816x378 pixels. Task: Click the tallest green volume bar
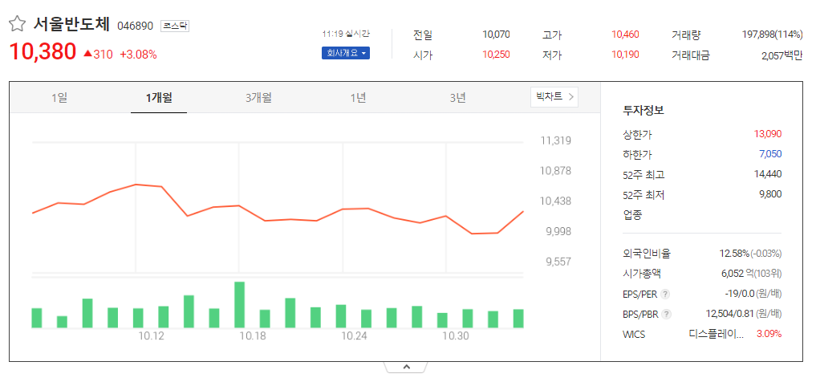click(x=239, y=305)
